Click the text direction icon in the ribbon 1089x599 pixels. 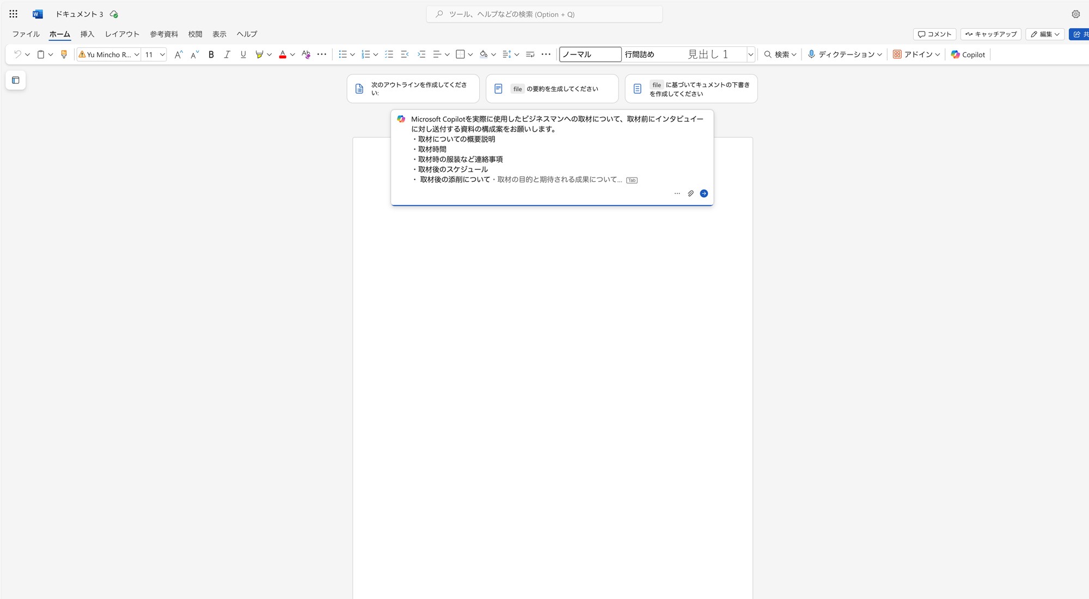click(530, 54)
